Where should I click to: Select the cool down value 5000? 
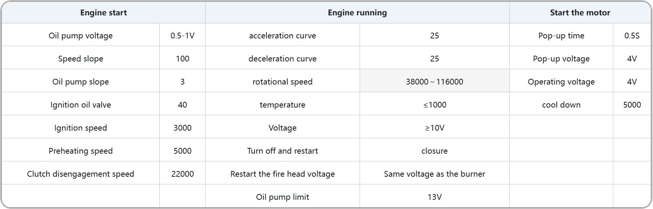[632, 105]
